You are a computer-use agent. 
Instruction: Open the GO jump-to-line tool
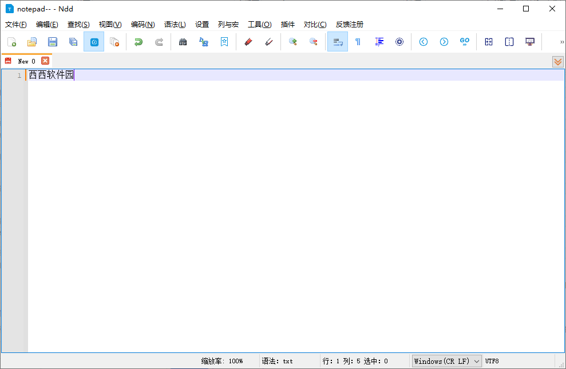coord(465,42)
